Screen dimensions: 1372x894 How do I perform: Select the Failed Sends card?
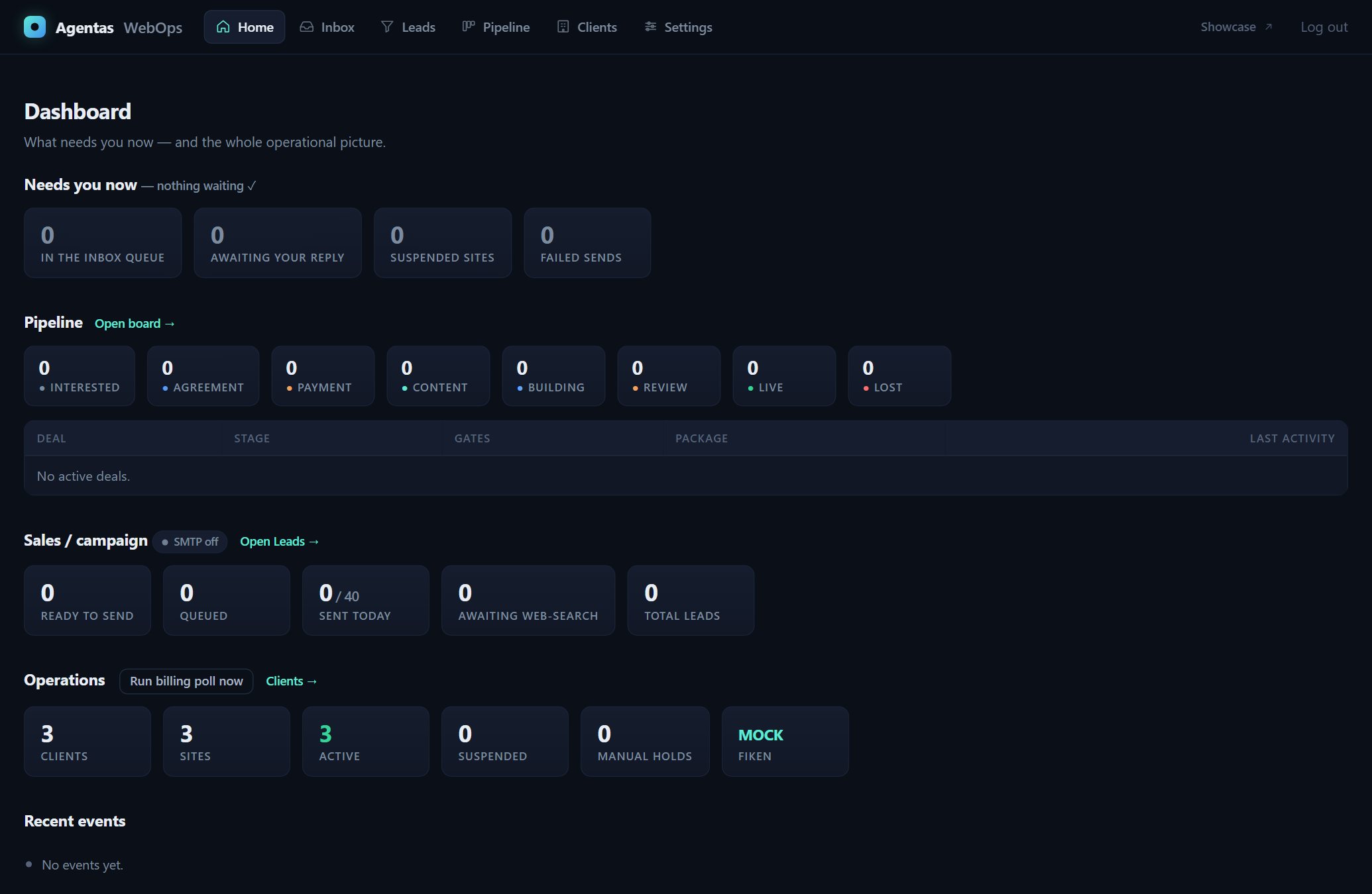(587, 242)
